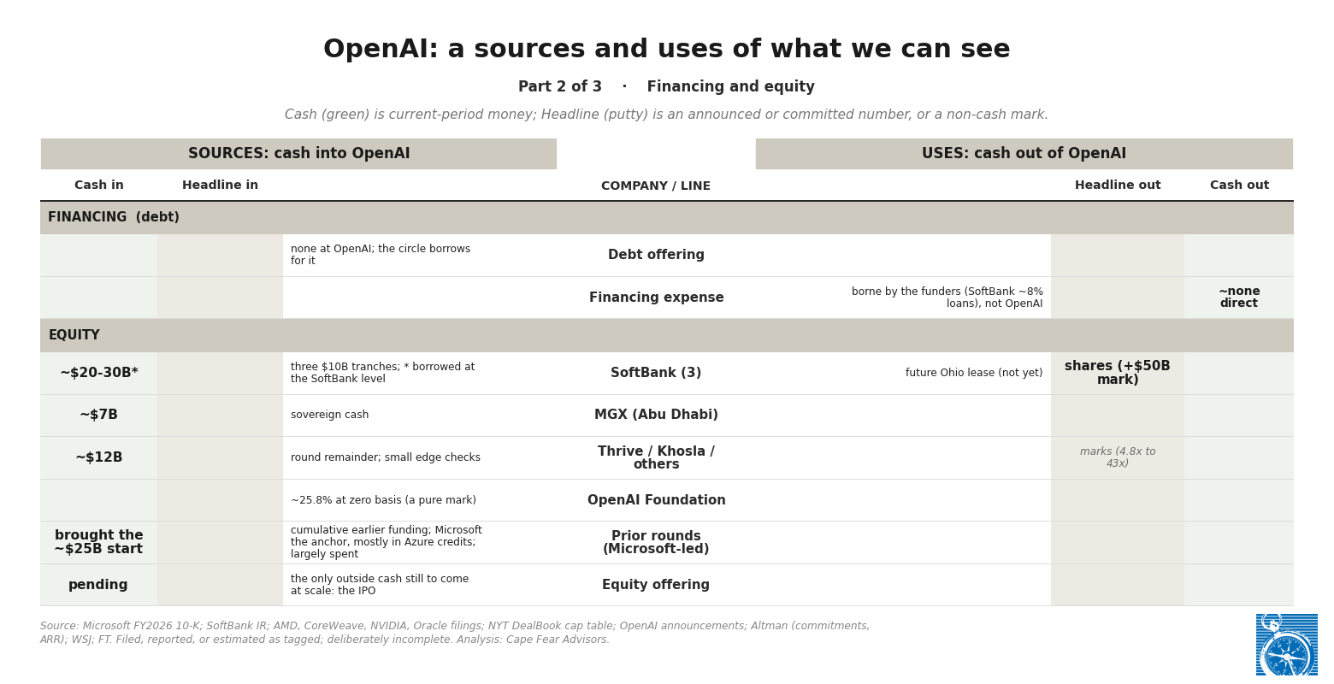
Task: Click the '~$12B' cash in cell
Action: pos(99,458)
